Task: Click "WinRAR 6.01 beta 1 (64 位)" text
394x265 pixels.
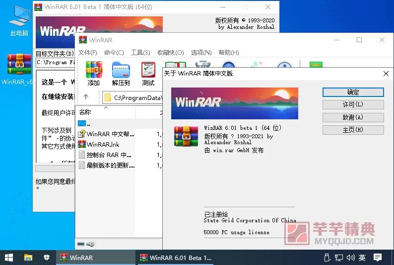Action: tap(243, 128)
